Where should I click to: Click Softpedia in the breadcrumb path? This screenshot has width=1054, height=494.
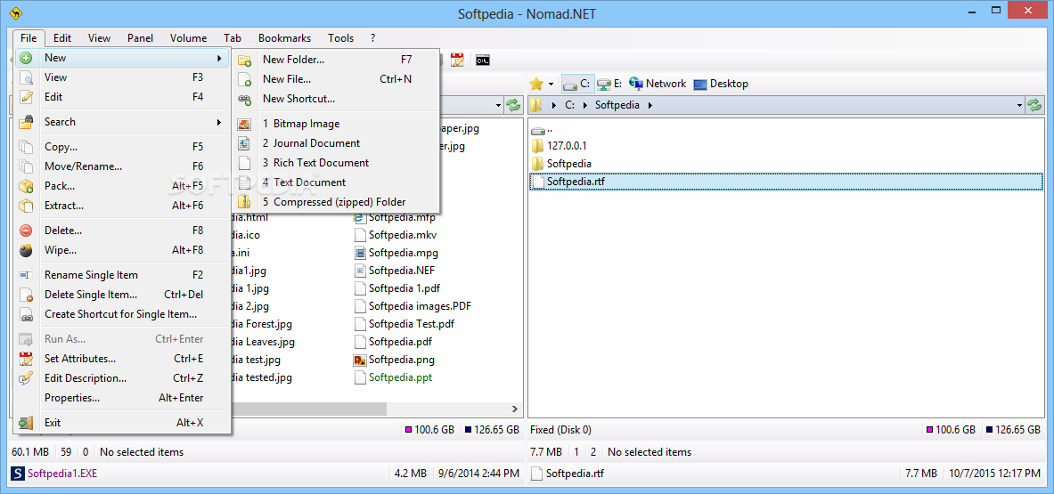[x=617, y=105]
